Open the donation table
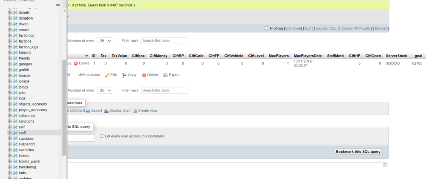The width and height of the screenshot is (426, 179). [x=26, y=18]
